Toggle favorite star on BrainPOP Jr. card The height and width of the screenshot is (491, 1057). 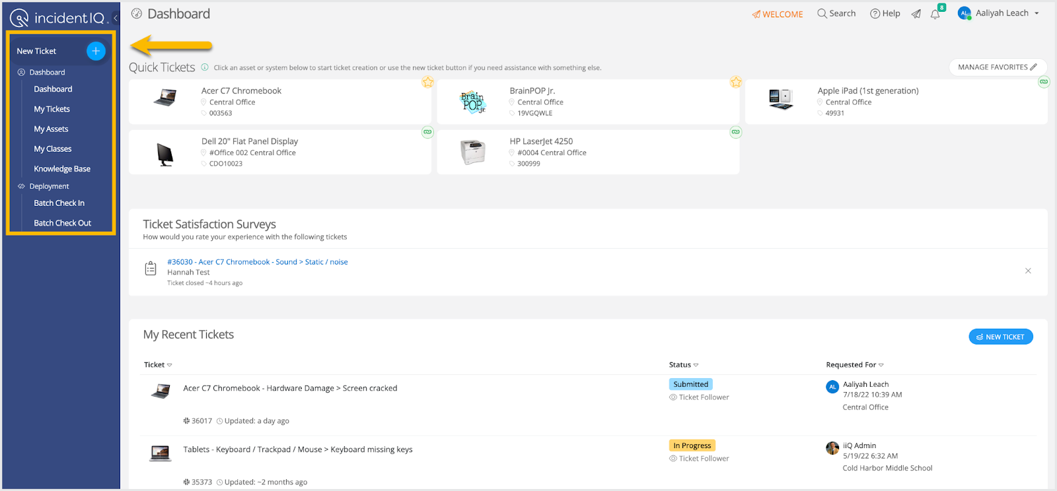(x=735, y=82)
